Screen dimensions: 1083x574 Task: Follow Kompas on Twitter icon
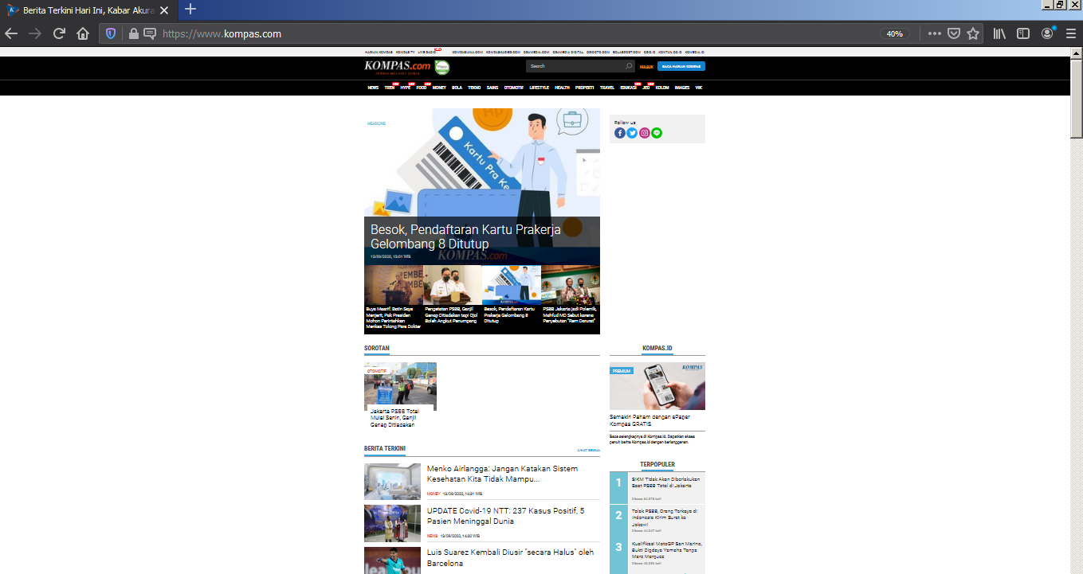pyautogui.click(x=632, y=133)
